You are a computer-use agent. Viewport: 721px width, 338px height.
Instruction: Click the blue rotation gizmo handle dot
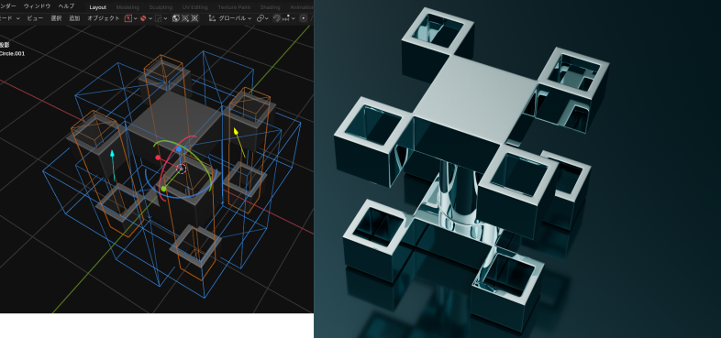click(179, 149)
